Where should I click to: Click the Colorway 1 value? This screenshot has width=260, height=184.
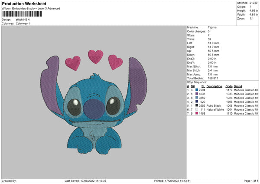23,23
